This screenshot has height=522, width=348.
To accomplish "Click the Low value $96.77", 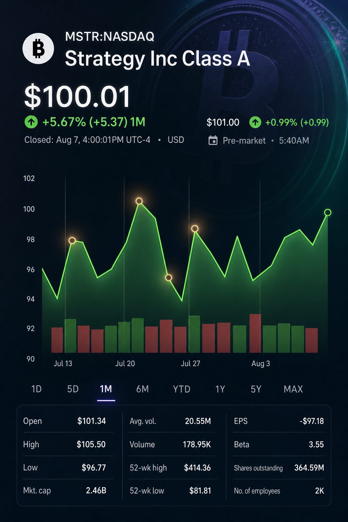I will point(94,468).
